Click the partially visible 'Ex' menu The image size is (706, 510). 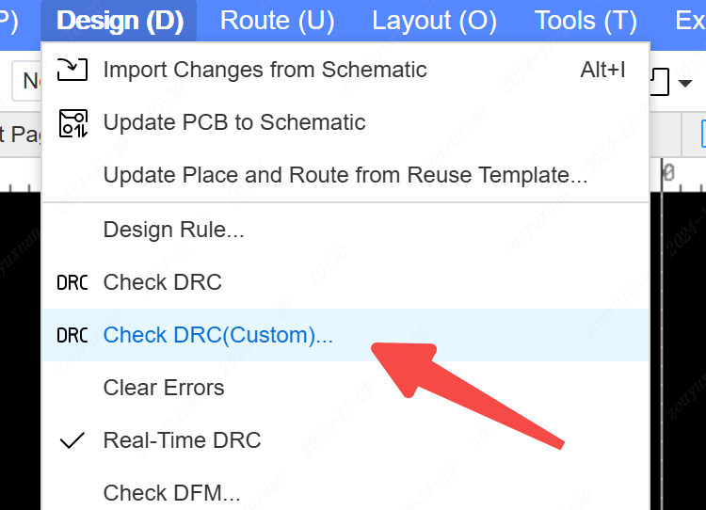[690, 21]
